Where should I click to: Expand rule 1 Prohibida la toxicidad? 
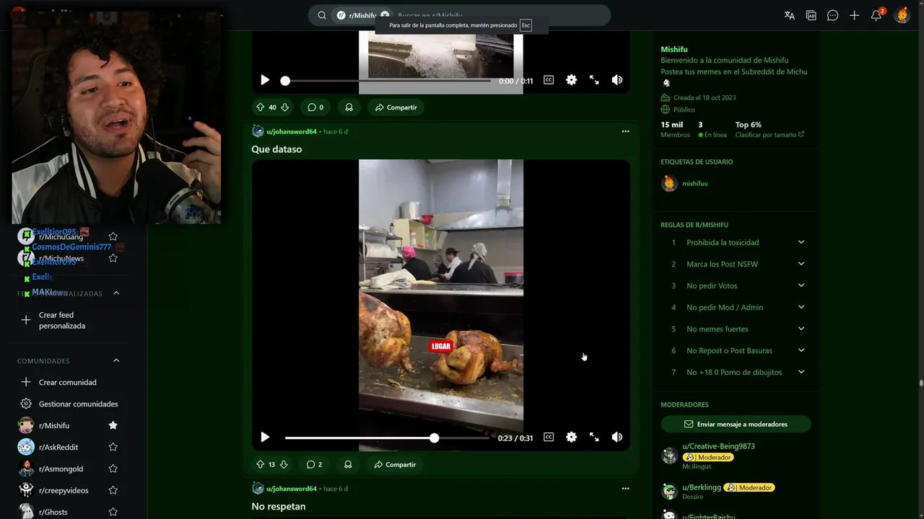801,242
